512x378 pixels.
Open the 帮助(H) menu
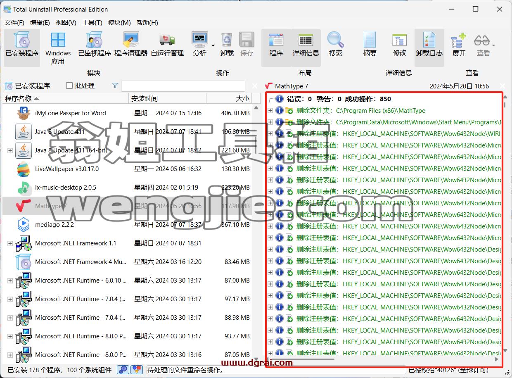(x=147, y=23)
